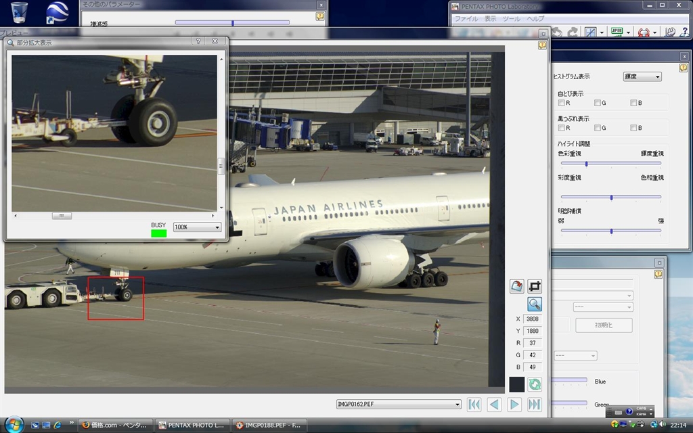Screen dimensions: 693x433
Task: Click the rotate image icon beside the crop tool
Action: 516,286
